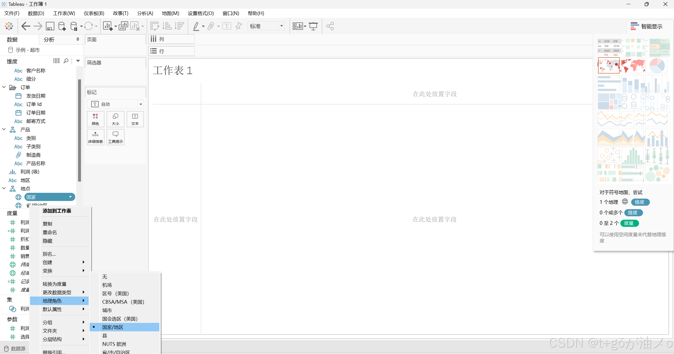
Task: Click the search magnifier in Dimensions pane
Action: pos(66,61)
